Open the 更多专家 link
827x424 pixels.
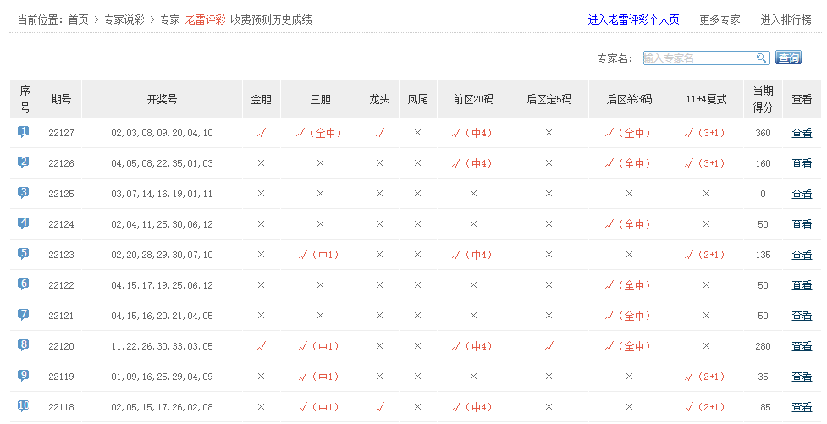click(x=719, y=19)
